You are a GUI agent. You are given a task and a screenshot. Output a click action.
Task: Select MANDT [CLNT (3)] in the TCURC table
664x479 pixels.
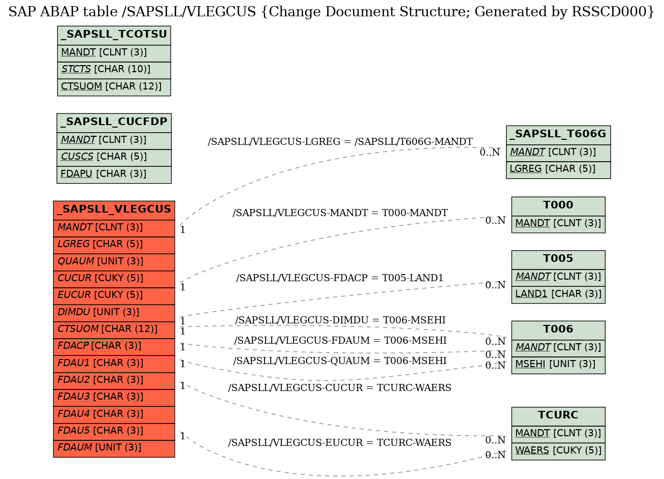point(558,434)
